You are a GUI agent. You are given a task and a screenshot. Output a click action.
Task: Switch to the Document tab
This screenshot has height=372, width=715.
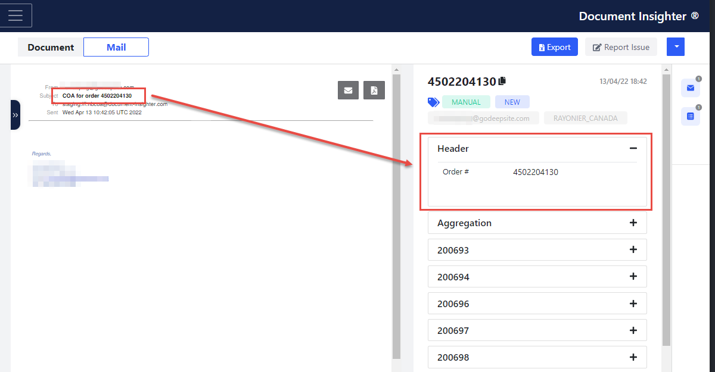click(51, 47)
